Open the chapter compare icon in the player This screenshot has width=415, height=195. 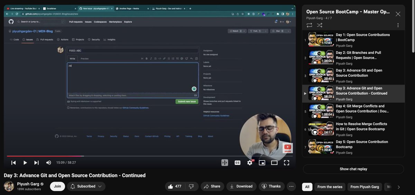coord(225,163)
